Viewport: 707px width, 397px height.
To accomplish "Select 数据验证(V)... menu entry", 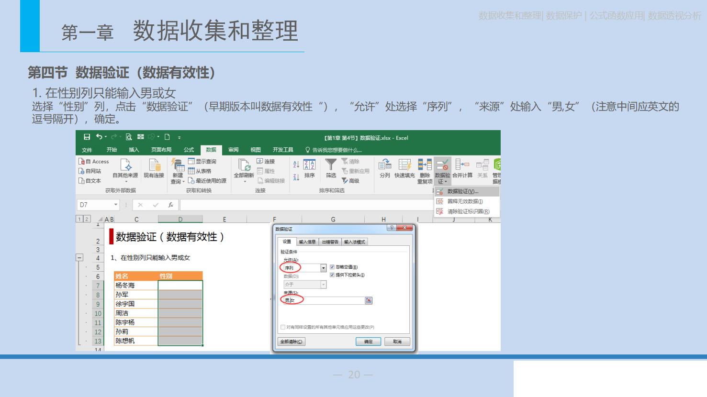I will pyautogui.click(x=467, y=191).
